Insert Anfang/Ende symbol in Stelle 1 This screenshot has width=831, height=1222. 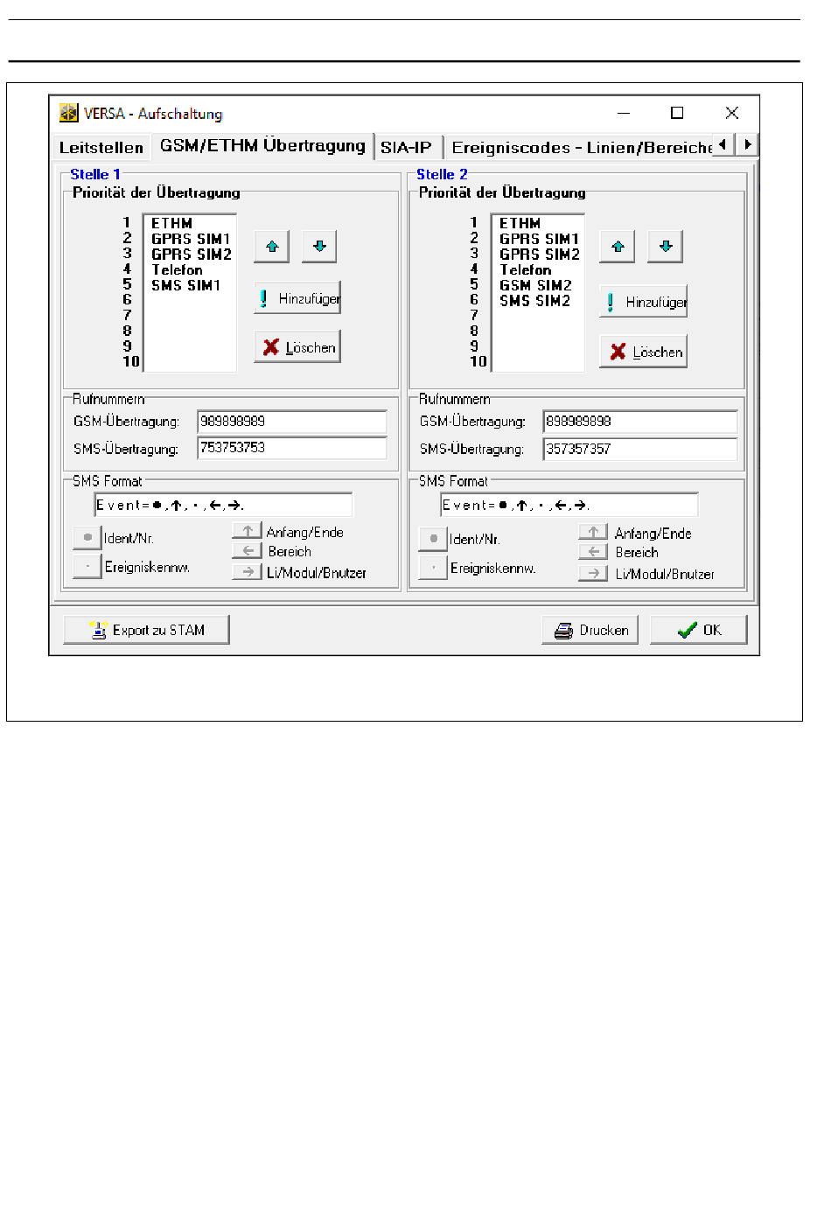(x=248, y=531)
